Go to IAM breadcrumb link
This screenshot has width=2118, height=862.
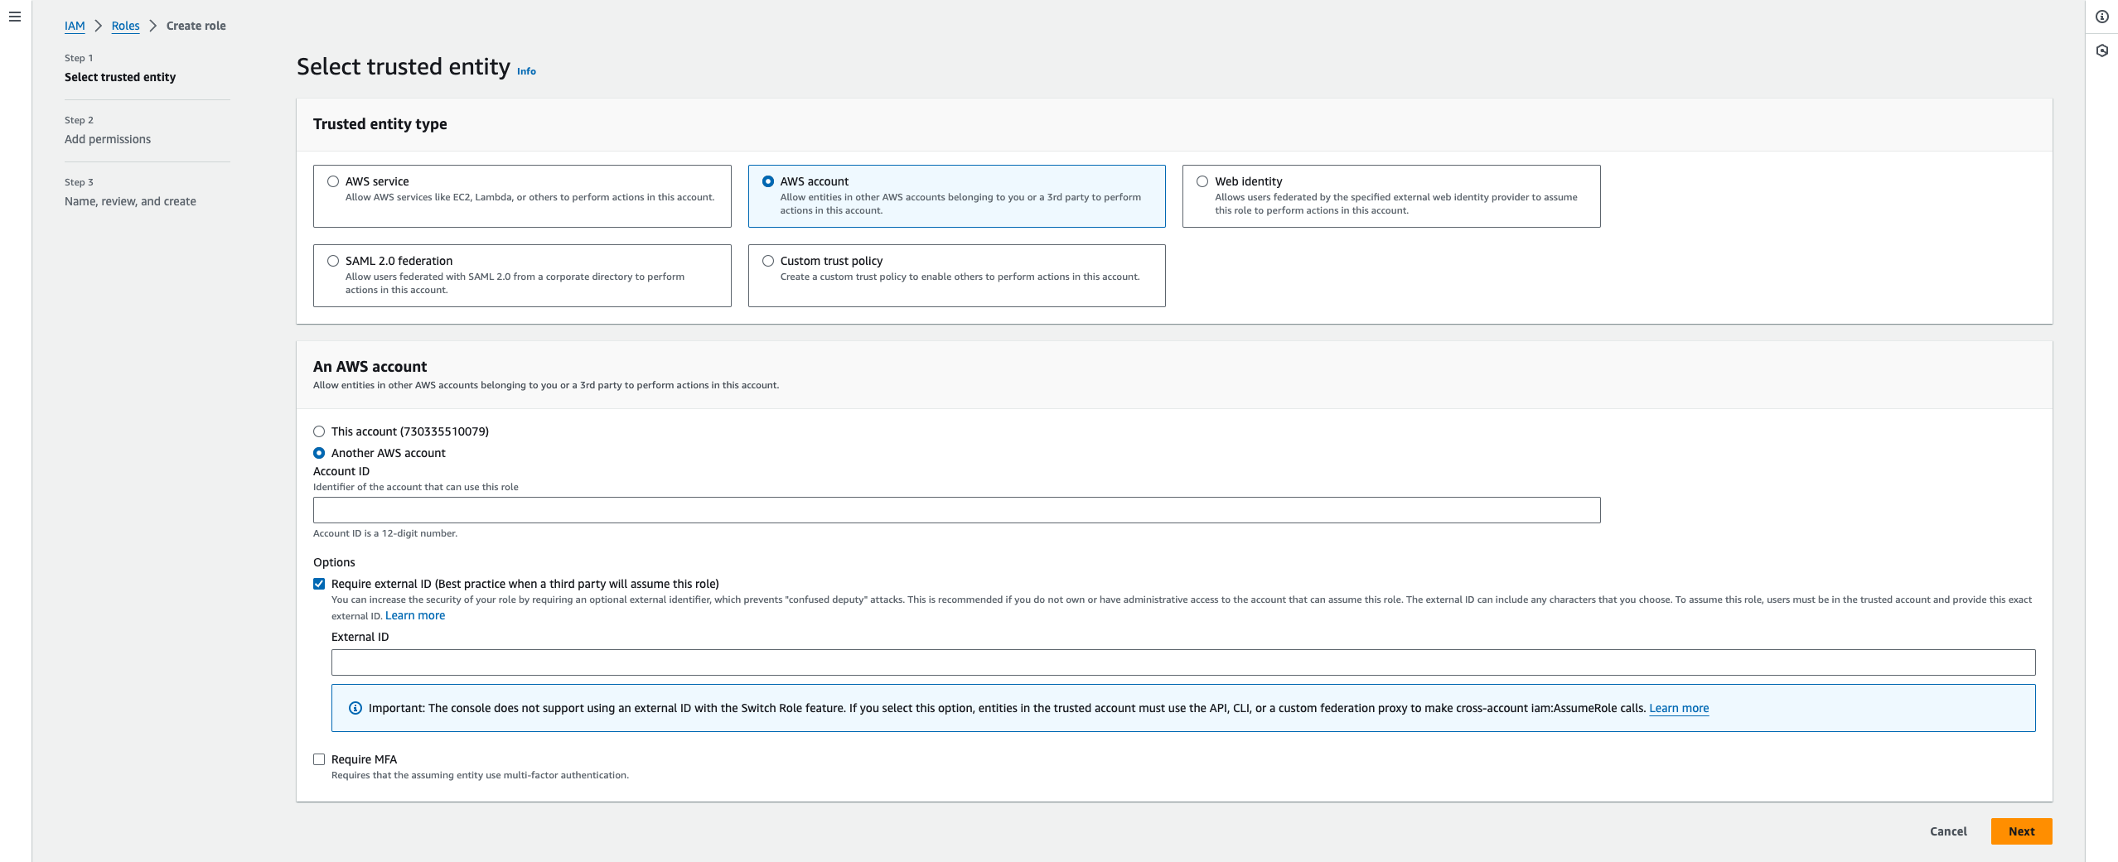pyautogui.click(x=75, y=26)
